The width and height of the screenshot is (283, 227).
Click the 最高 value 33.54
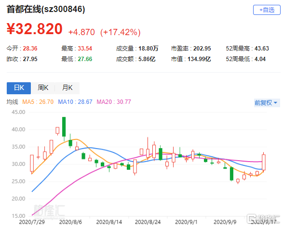(85, 49)
